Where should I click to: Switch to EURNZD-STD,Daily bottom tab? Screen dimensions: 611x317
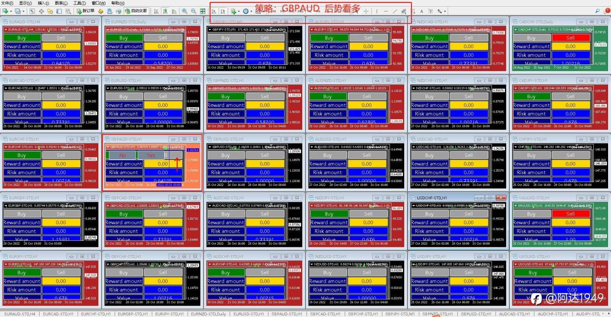pos(209,314)
